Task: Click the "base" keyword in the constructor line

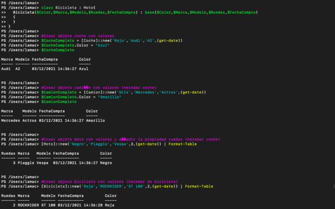Action: coord(149,13)
